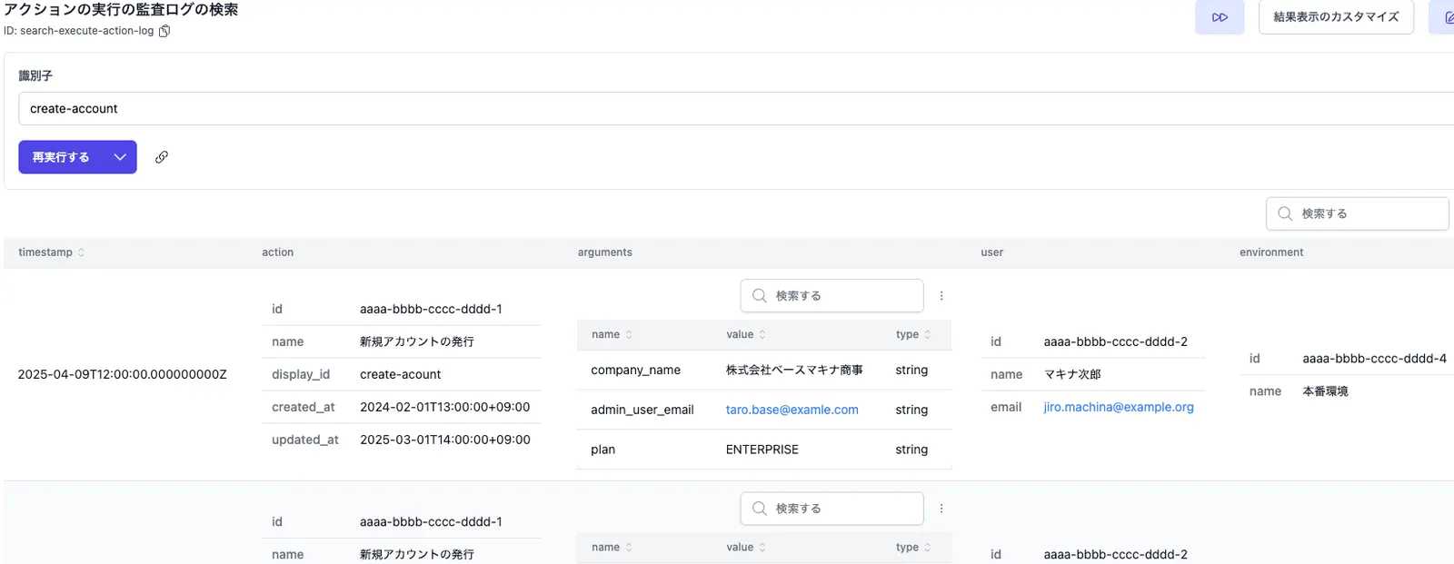
Task: Sort first arguments table by name
Action: pos(629,335)
